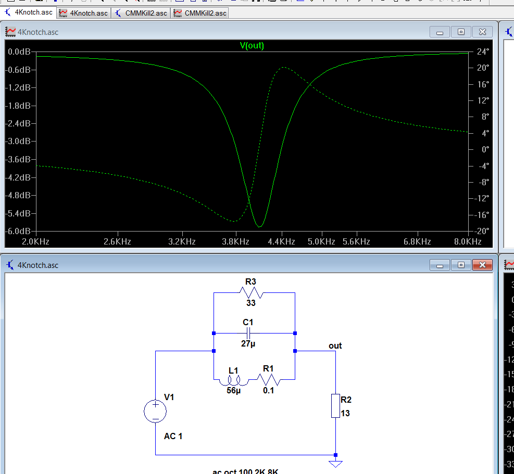
Task: Click the -3.0dB left axis label
Action: coord(18,141)
